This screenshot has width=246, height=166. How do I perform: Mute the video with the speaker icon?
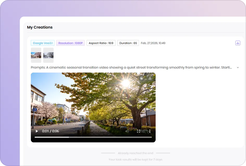click(127, 131)
